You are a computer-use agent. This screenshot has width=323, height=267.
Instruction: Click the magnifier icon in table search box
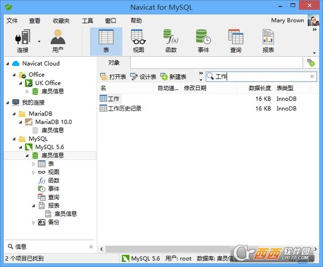210,76
